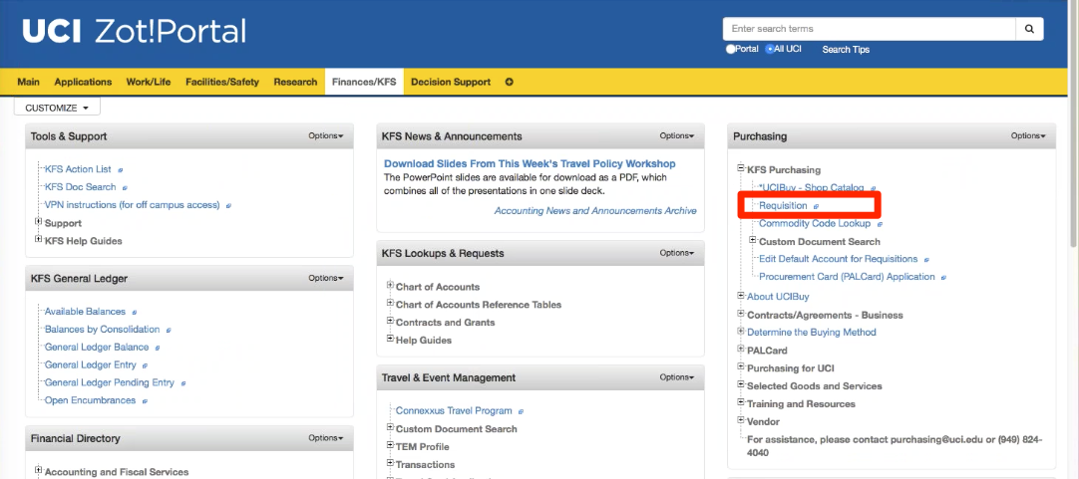Open Options menu for Financial Directory
Image resolution: width=1079 pixels, height=479 pixels.
pyautogui.click(x=326, y=438)
